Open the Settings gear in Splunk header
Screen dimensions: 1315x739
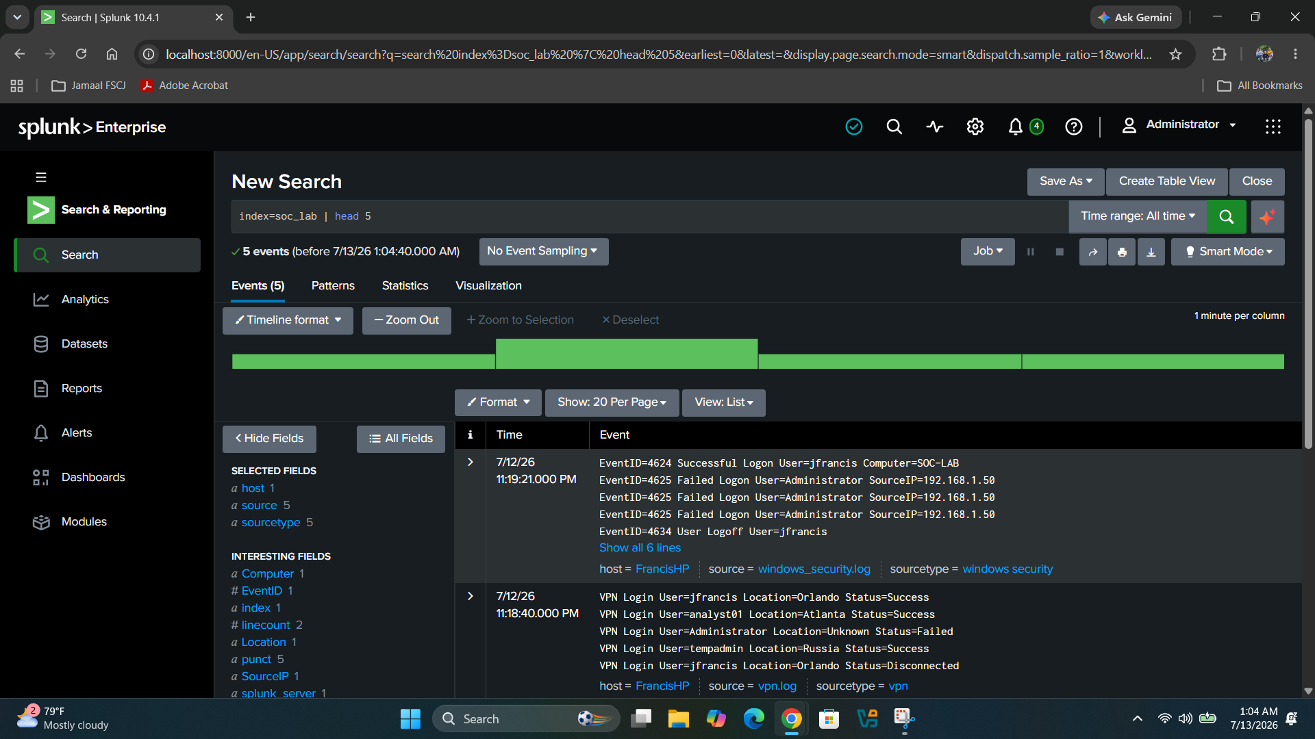click(x=975, y=127)
